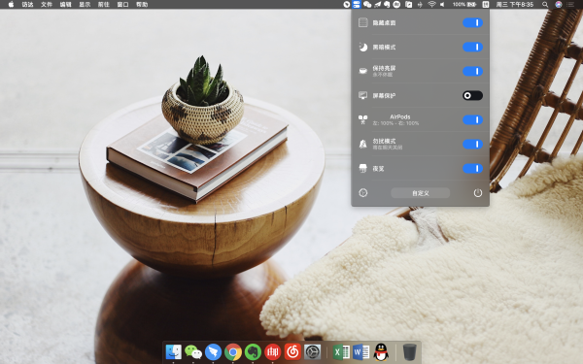Open the red 邮 mail app in Dock
Viewport: 583px width, 364px height.
272,351
